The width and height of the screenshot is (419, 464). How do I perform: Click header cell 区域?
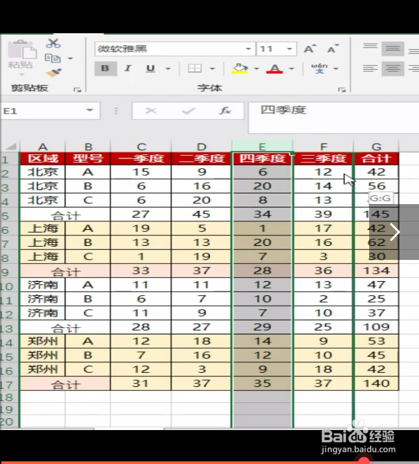tap(43, 158)
